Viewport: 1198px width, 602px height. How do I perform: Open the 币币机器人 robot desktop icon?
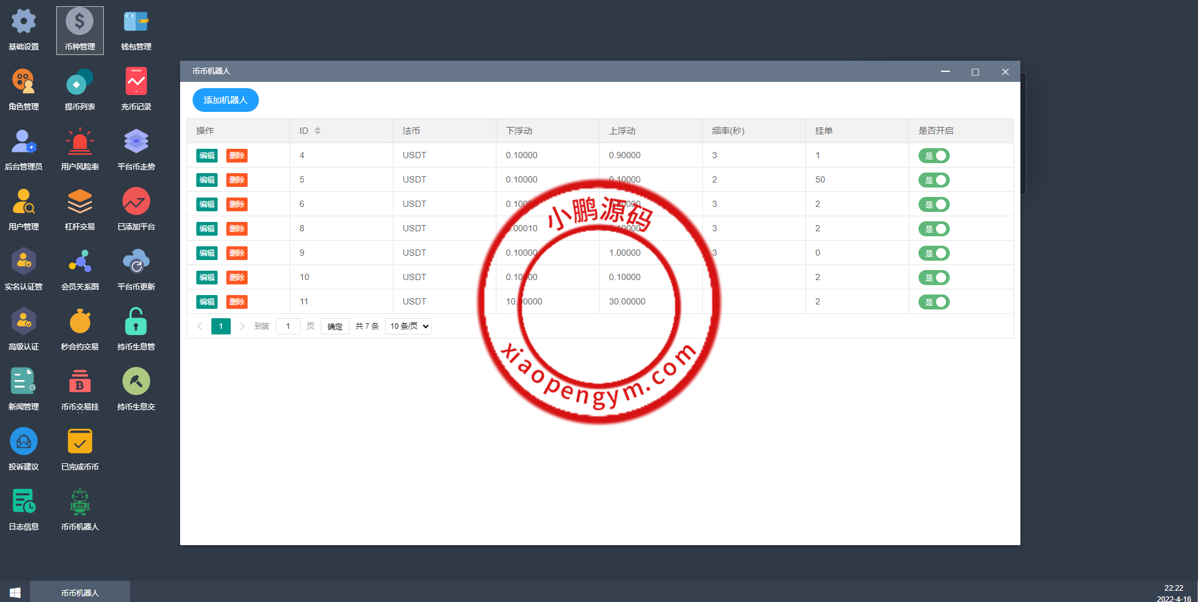click(x=80, y=503)
